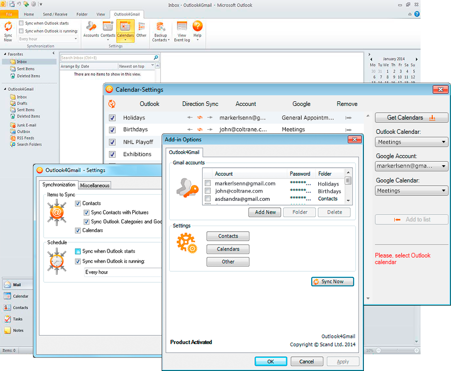Viewport: 451px width, 371px height.
Task: Click the sync refresh icon in Calendar-Settings header
Action: [112, 104]
